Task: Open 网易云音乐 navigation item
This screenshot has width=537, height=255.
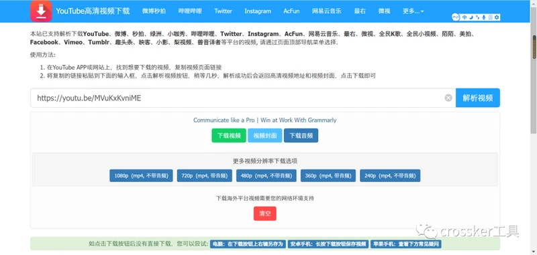Action: [x=327, y=11]
